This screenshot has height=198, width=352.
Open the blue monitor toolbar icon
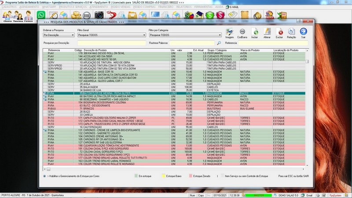[x=155, y=15]
